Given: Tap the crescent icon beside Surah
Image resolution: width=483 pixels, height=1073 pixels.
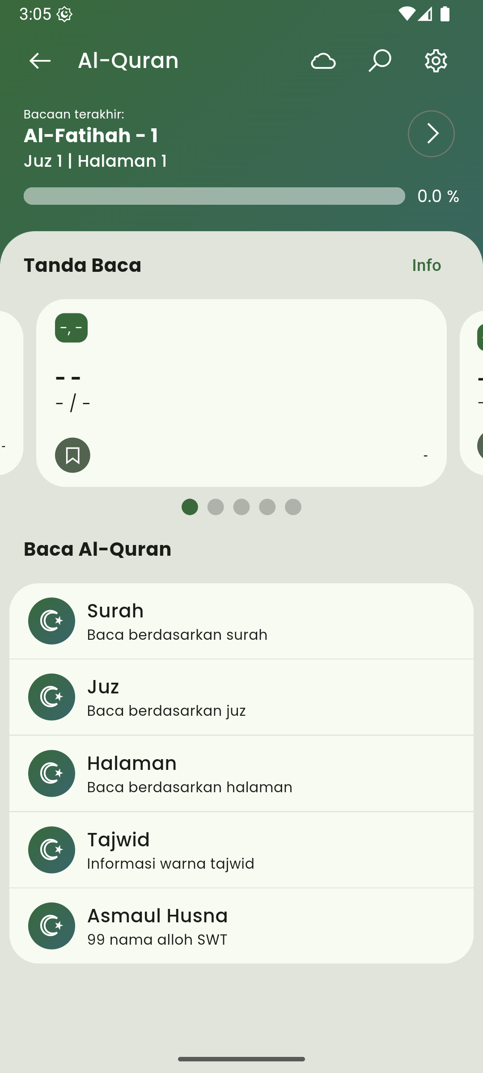Looking at the screenshot, I should pos(51,621).
